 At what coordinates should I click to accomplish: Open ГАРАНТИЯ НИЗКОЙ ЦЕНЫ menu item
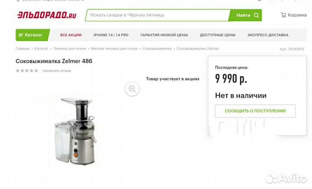[164, 35]
